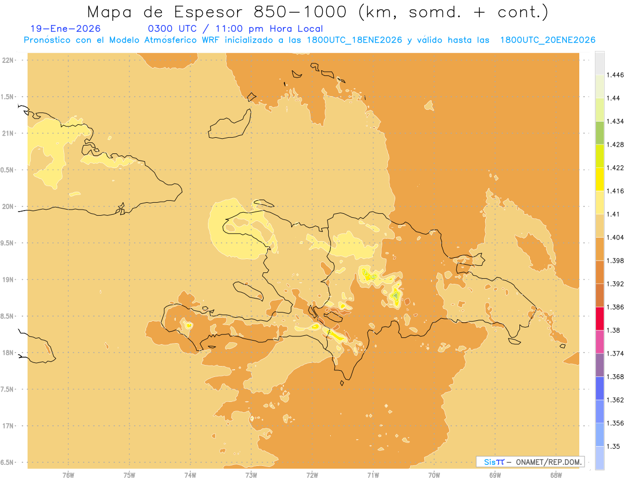
Task: Click the legend value '1.428'
Action: click(615, 145)
